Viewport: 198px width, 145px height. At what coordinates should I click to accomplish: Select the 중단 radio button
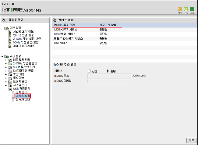107,71
